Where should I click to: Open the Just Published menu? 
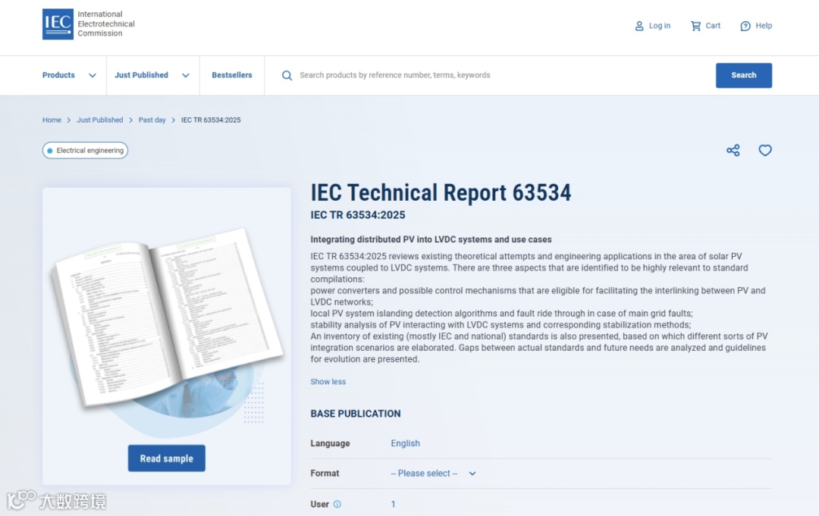[x=142, y=75]
